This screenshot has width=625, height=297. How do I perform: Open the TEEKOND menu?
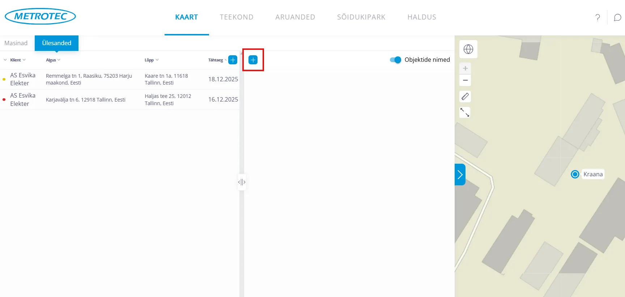tap(237, 17)
